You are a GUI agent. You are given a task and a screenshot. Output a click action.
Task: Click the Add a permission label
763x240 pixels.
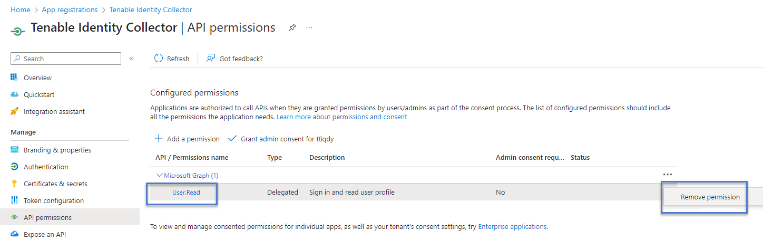coord(193,139)
